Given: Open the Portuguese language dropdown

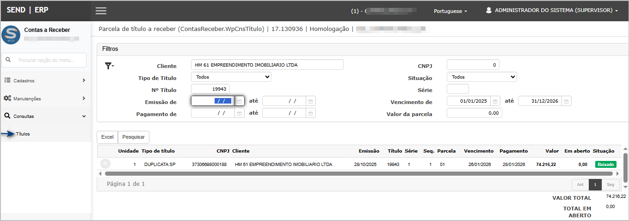Looking at the screenshot, I should [450, 11].
